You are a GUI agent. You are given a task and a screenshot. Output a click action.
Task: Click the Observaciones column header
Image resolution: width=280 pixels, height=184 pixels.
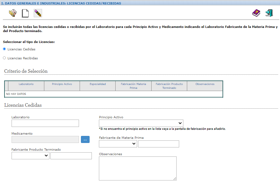pyautogui.click(x=205, y=84)
